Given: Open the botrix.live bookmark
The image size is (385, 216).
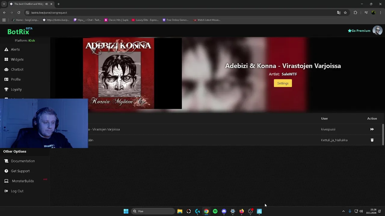Looking at the screenshot, I should (x=56, y=20).
